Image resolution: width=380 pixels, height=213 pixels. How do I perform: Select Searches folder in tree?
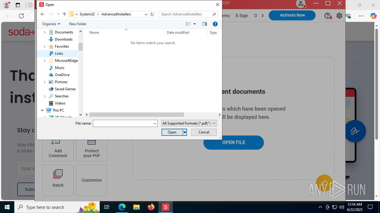click(x=61, y=96)
